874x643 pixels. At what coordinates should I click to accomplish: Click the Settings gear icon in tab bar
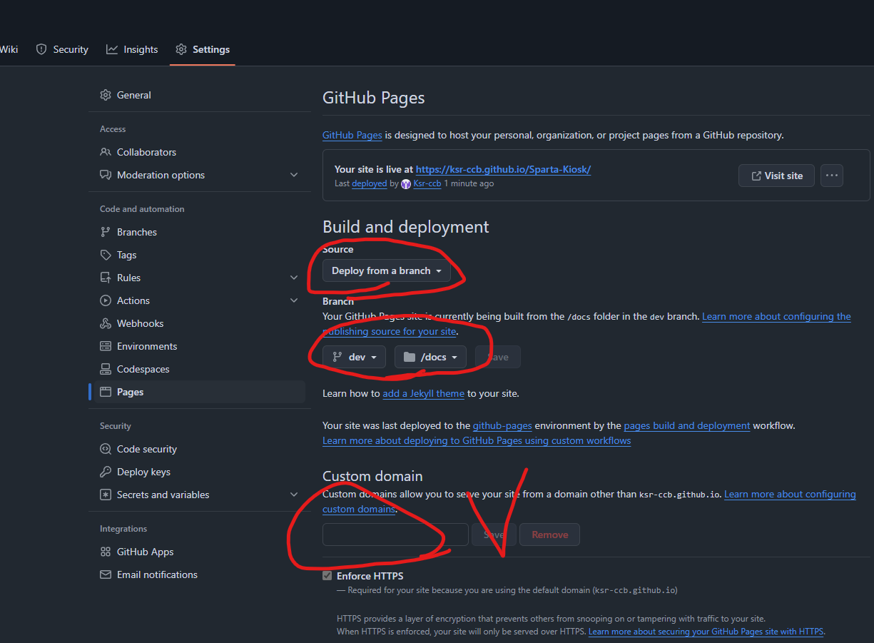pyautogui.click(x=181, y=49)
